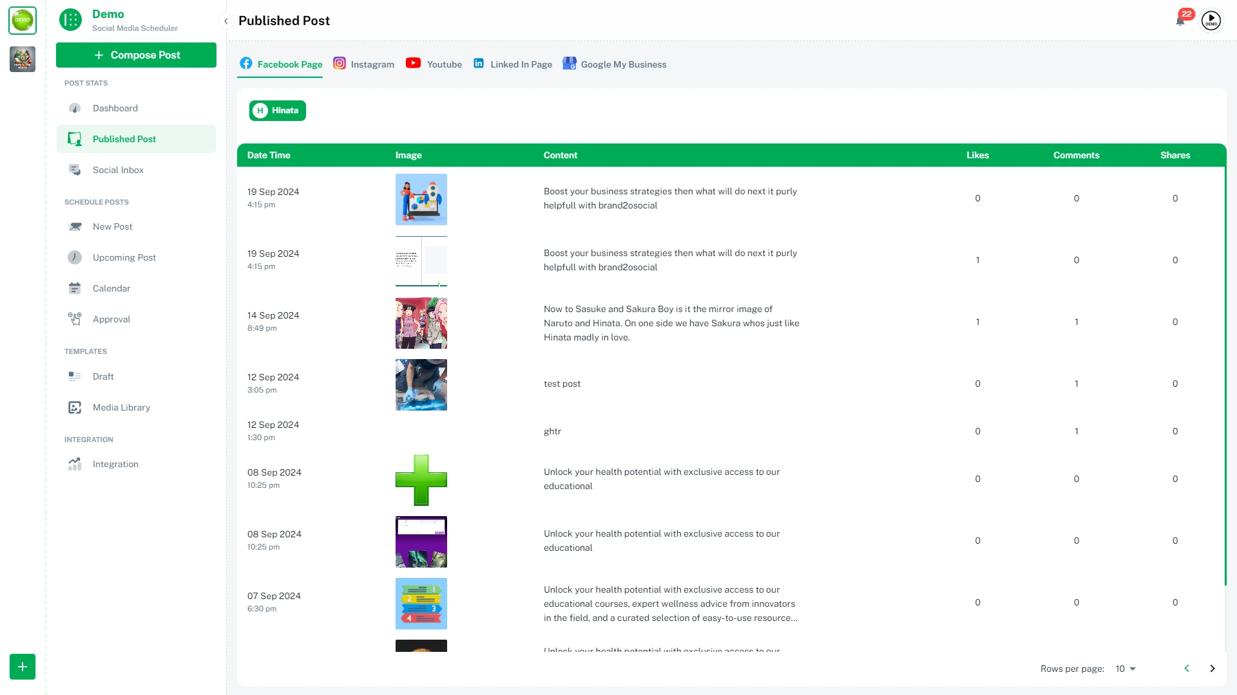Click the Calendar sidebar icon
Viewport: 1237px width, 695px height.
75,288
